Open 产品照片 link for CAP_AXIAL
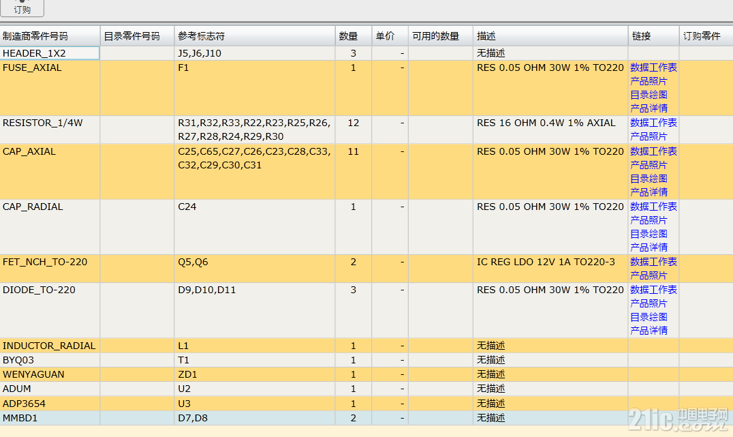 coord(649,165)
